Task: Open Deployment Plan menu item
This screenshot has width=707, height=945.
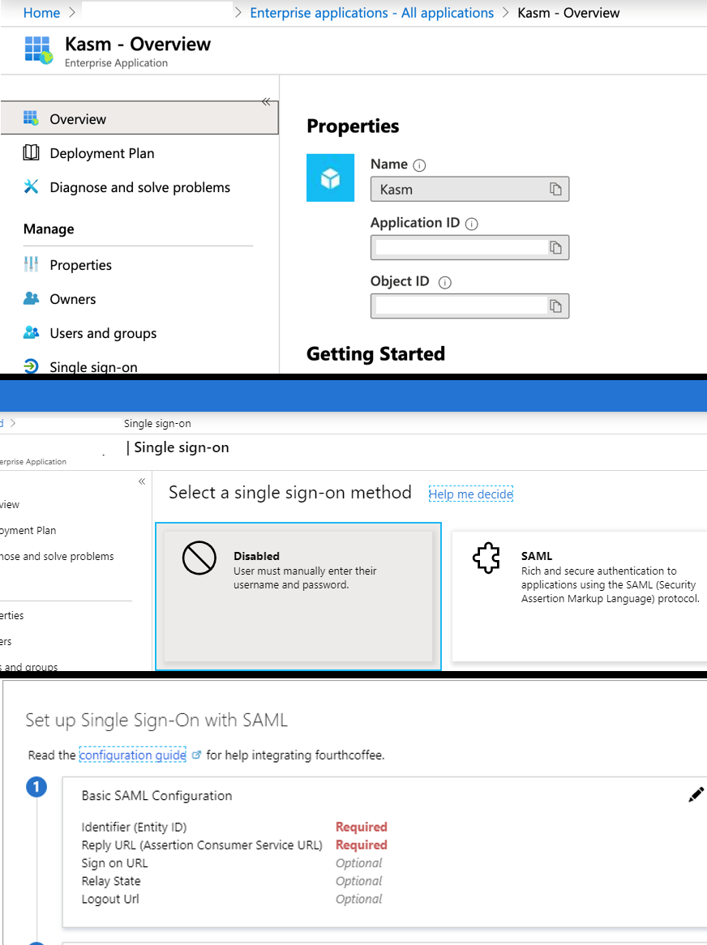Action: coord(101,153)
